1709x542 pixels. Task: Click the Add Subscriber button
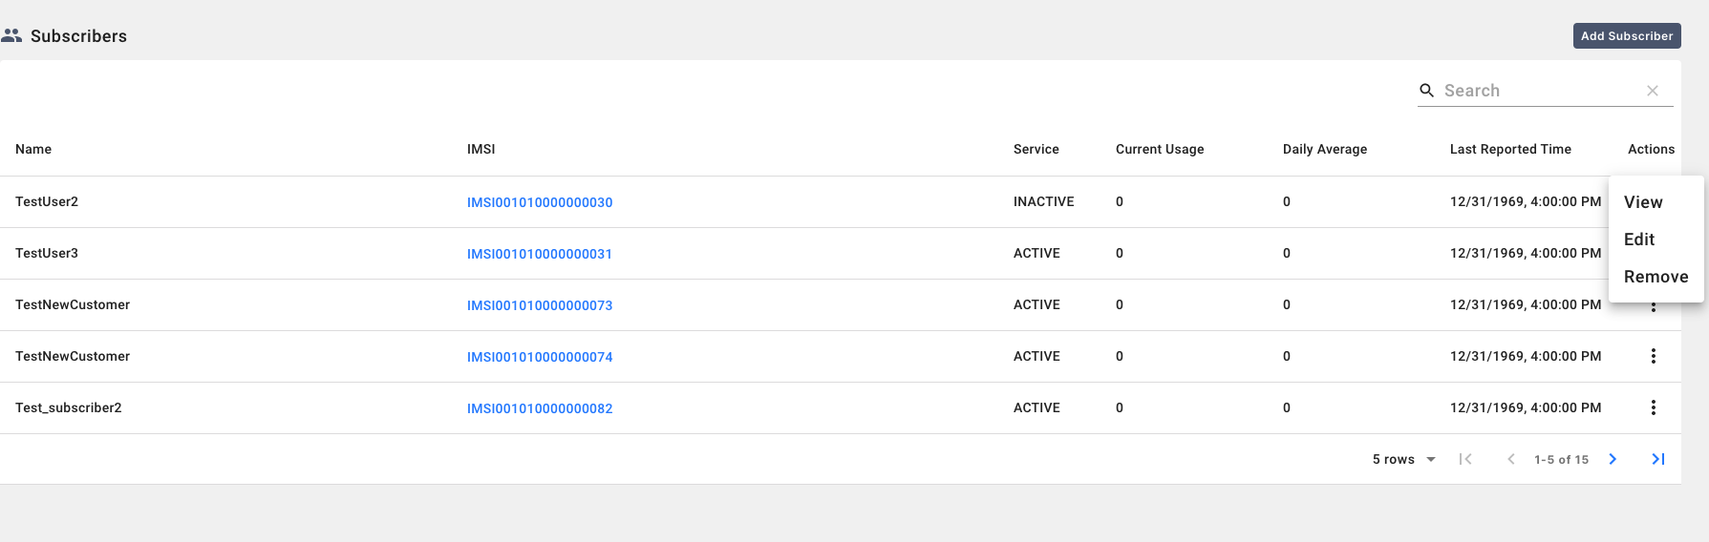point(1626,36)
